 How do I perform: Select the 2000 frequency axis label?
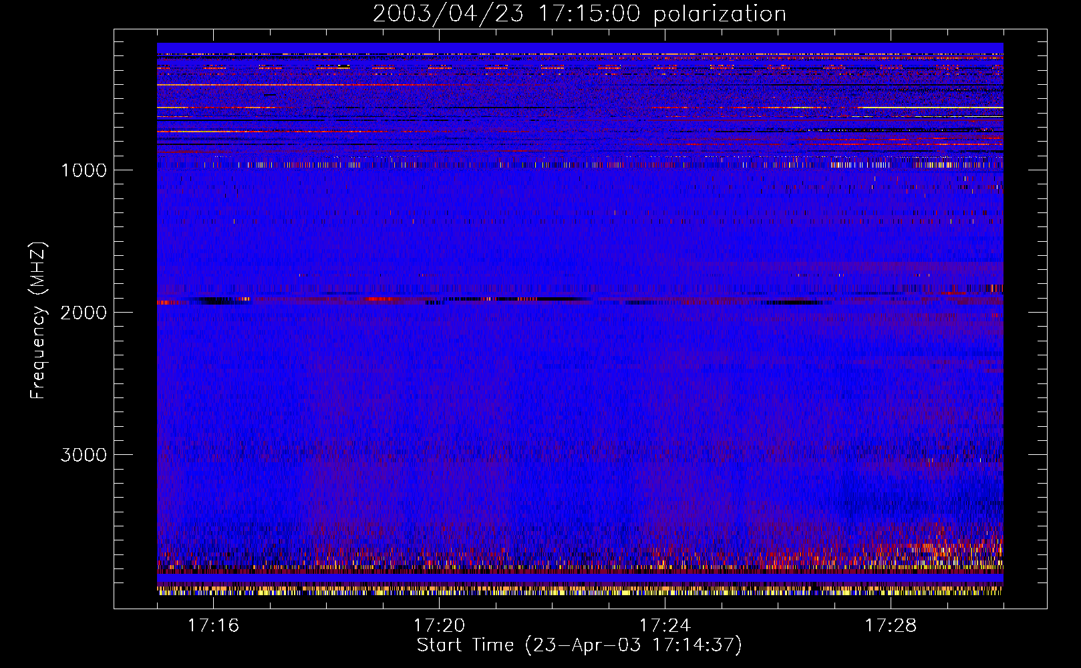coord(84,313)
